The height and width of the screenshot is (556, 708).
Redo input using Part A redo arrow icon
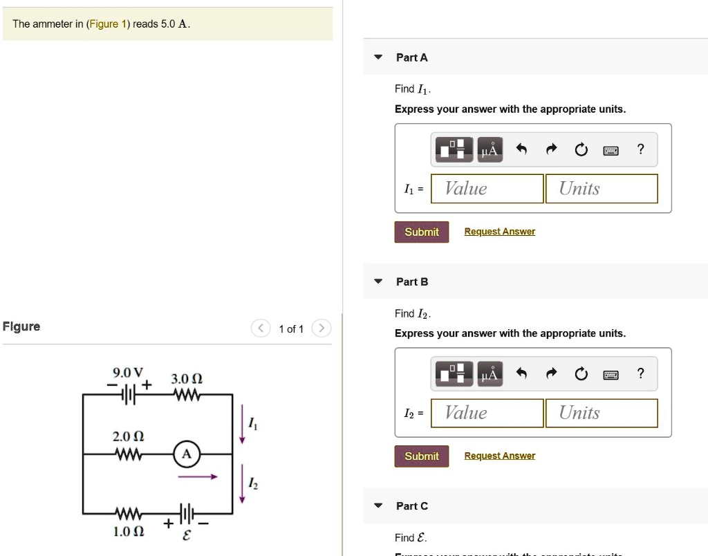tap(552, 149)
